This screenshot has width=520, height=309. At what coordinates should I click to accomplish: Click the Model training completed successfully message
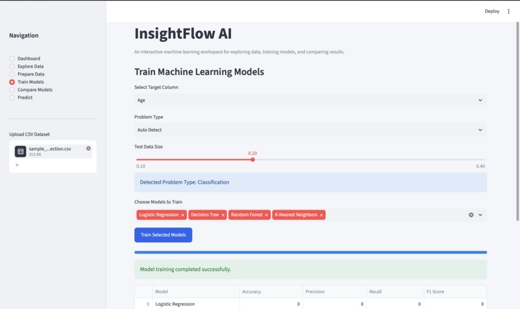tap(310, 269)
